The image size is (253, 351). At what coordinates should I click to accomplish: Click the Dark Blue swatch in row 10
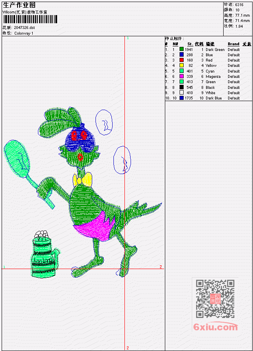pyautogui.click(x=182, y=98)
